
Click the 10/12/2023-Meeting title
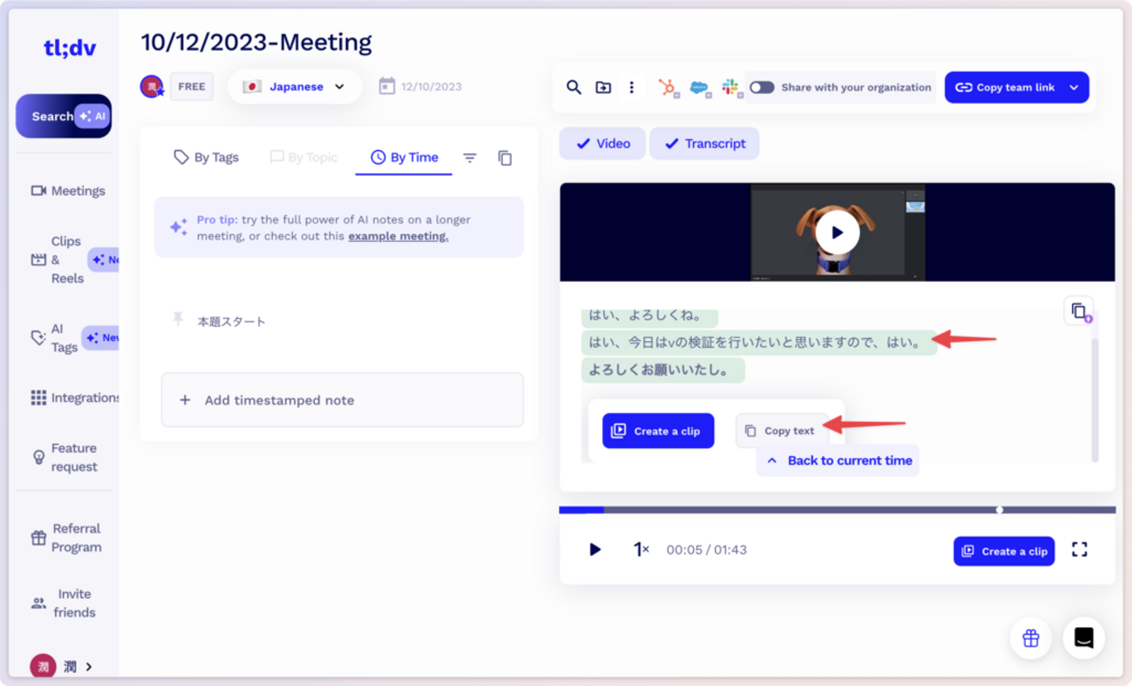point(256,42)
